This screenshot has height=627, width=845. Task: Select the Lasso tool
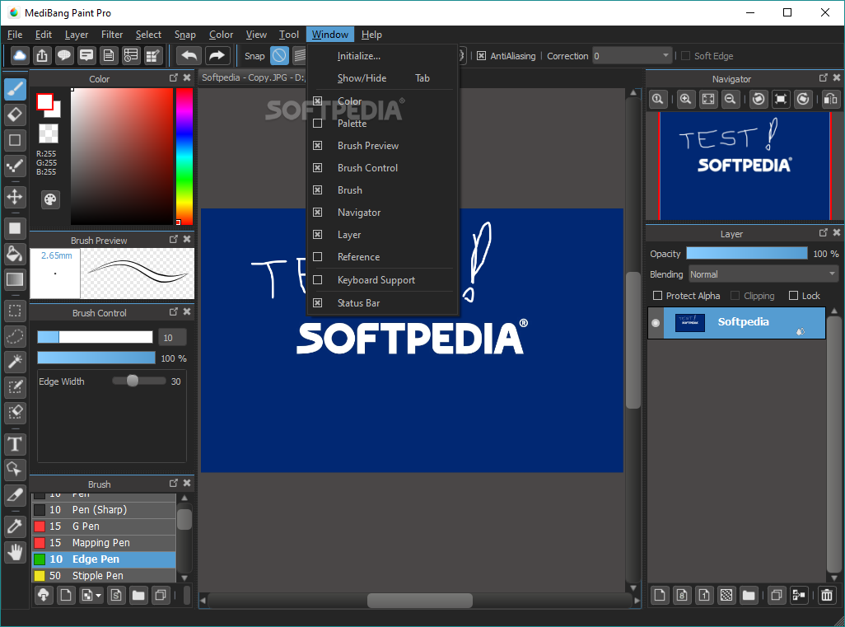[x=15, y=336]
